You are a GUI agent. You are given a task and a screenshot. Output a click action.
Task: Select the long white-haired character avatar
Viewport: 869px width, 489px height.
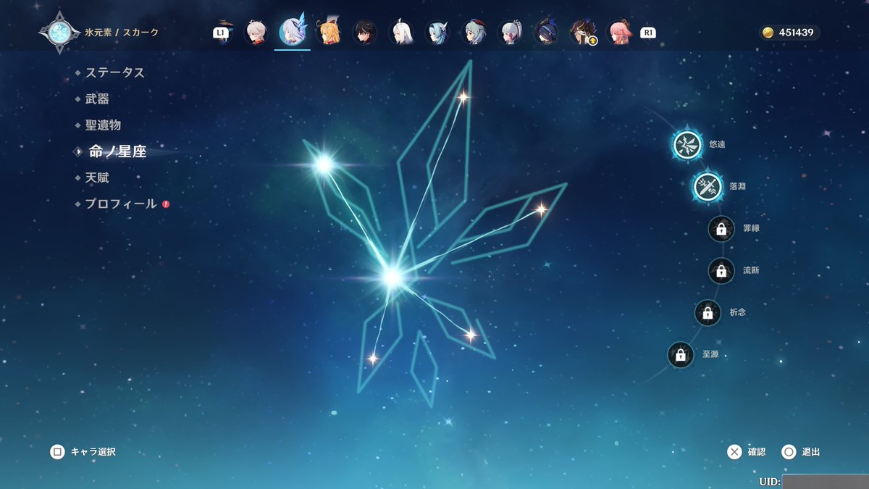click(x=401, y=33)
